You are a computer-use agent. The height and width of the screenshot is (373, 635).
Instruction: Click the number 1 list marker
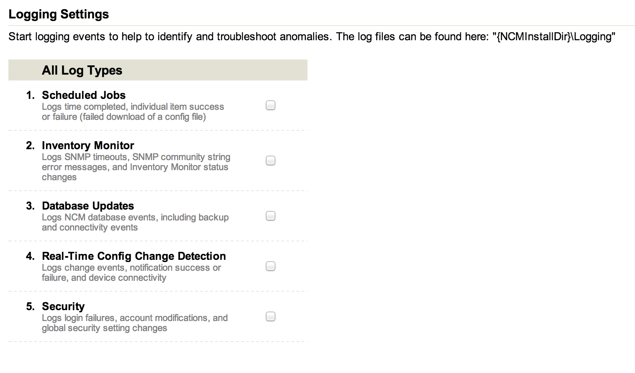click(x=30, y=95)
